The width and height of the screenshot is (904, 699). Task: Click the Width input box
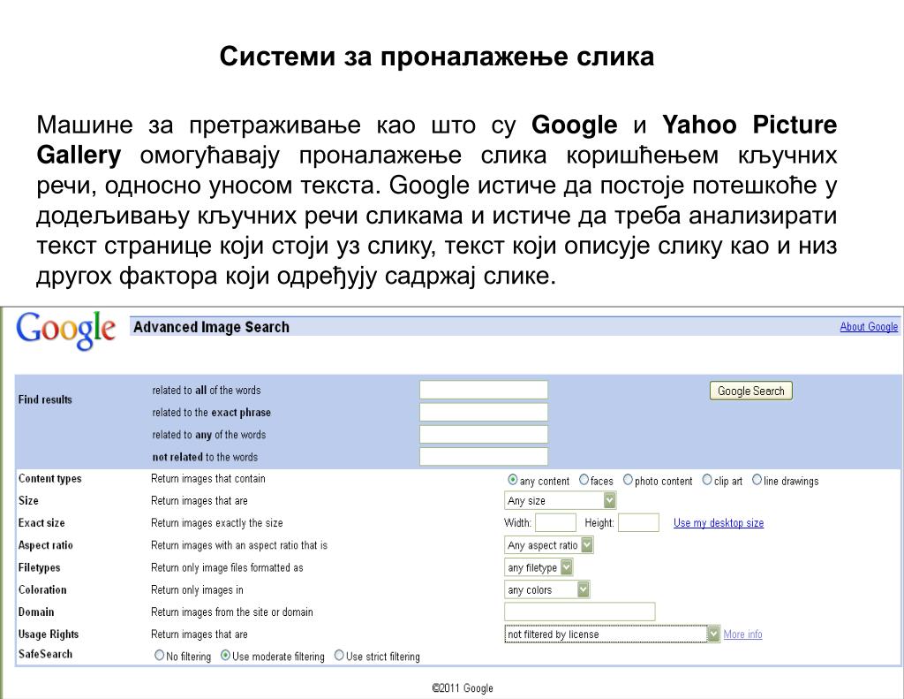(x=555, y=522)
